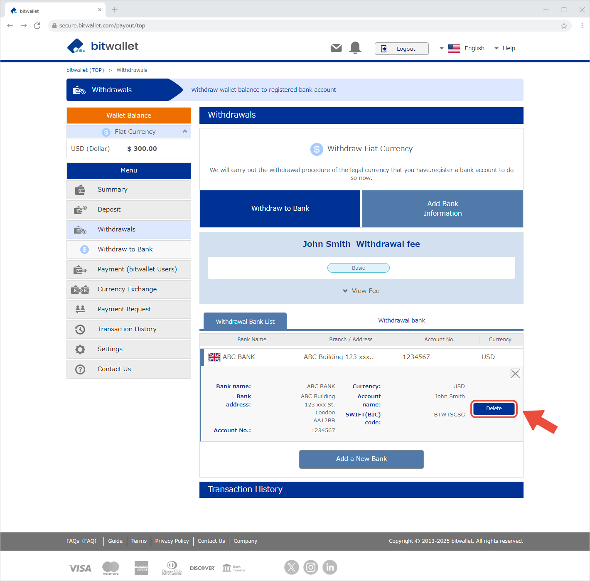
Task: Click the notification bell icon
Action: point(355,48)
